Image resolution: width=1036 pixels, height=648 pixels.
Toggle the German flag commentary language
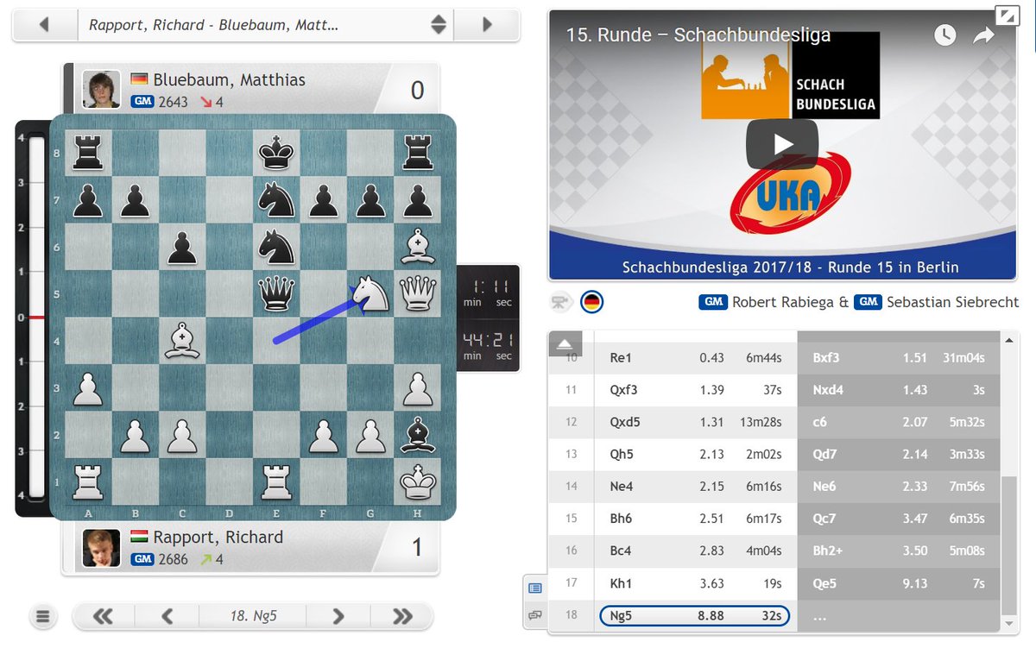(x=591, y=302)
